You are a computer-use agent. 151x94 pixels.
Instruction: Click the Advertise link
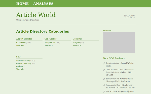point(107,30)
